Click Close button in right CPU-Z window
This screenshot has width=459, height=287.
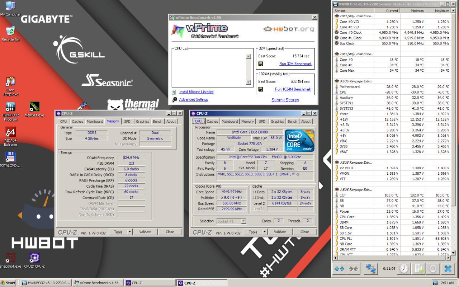305,232
